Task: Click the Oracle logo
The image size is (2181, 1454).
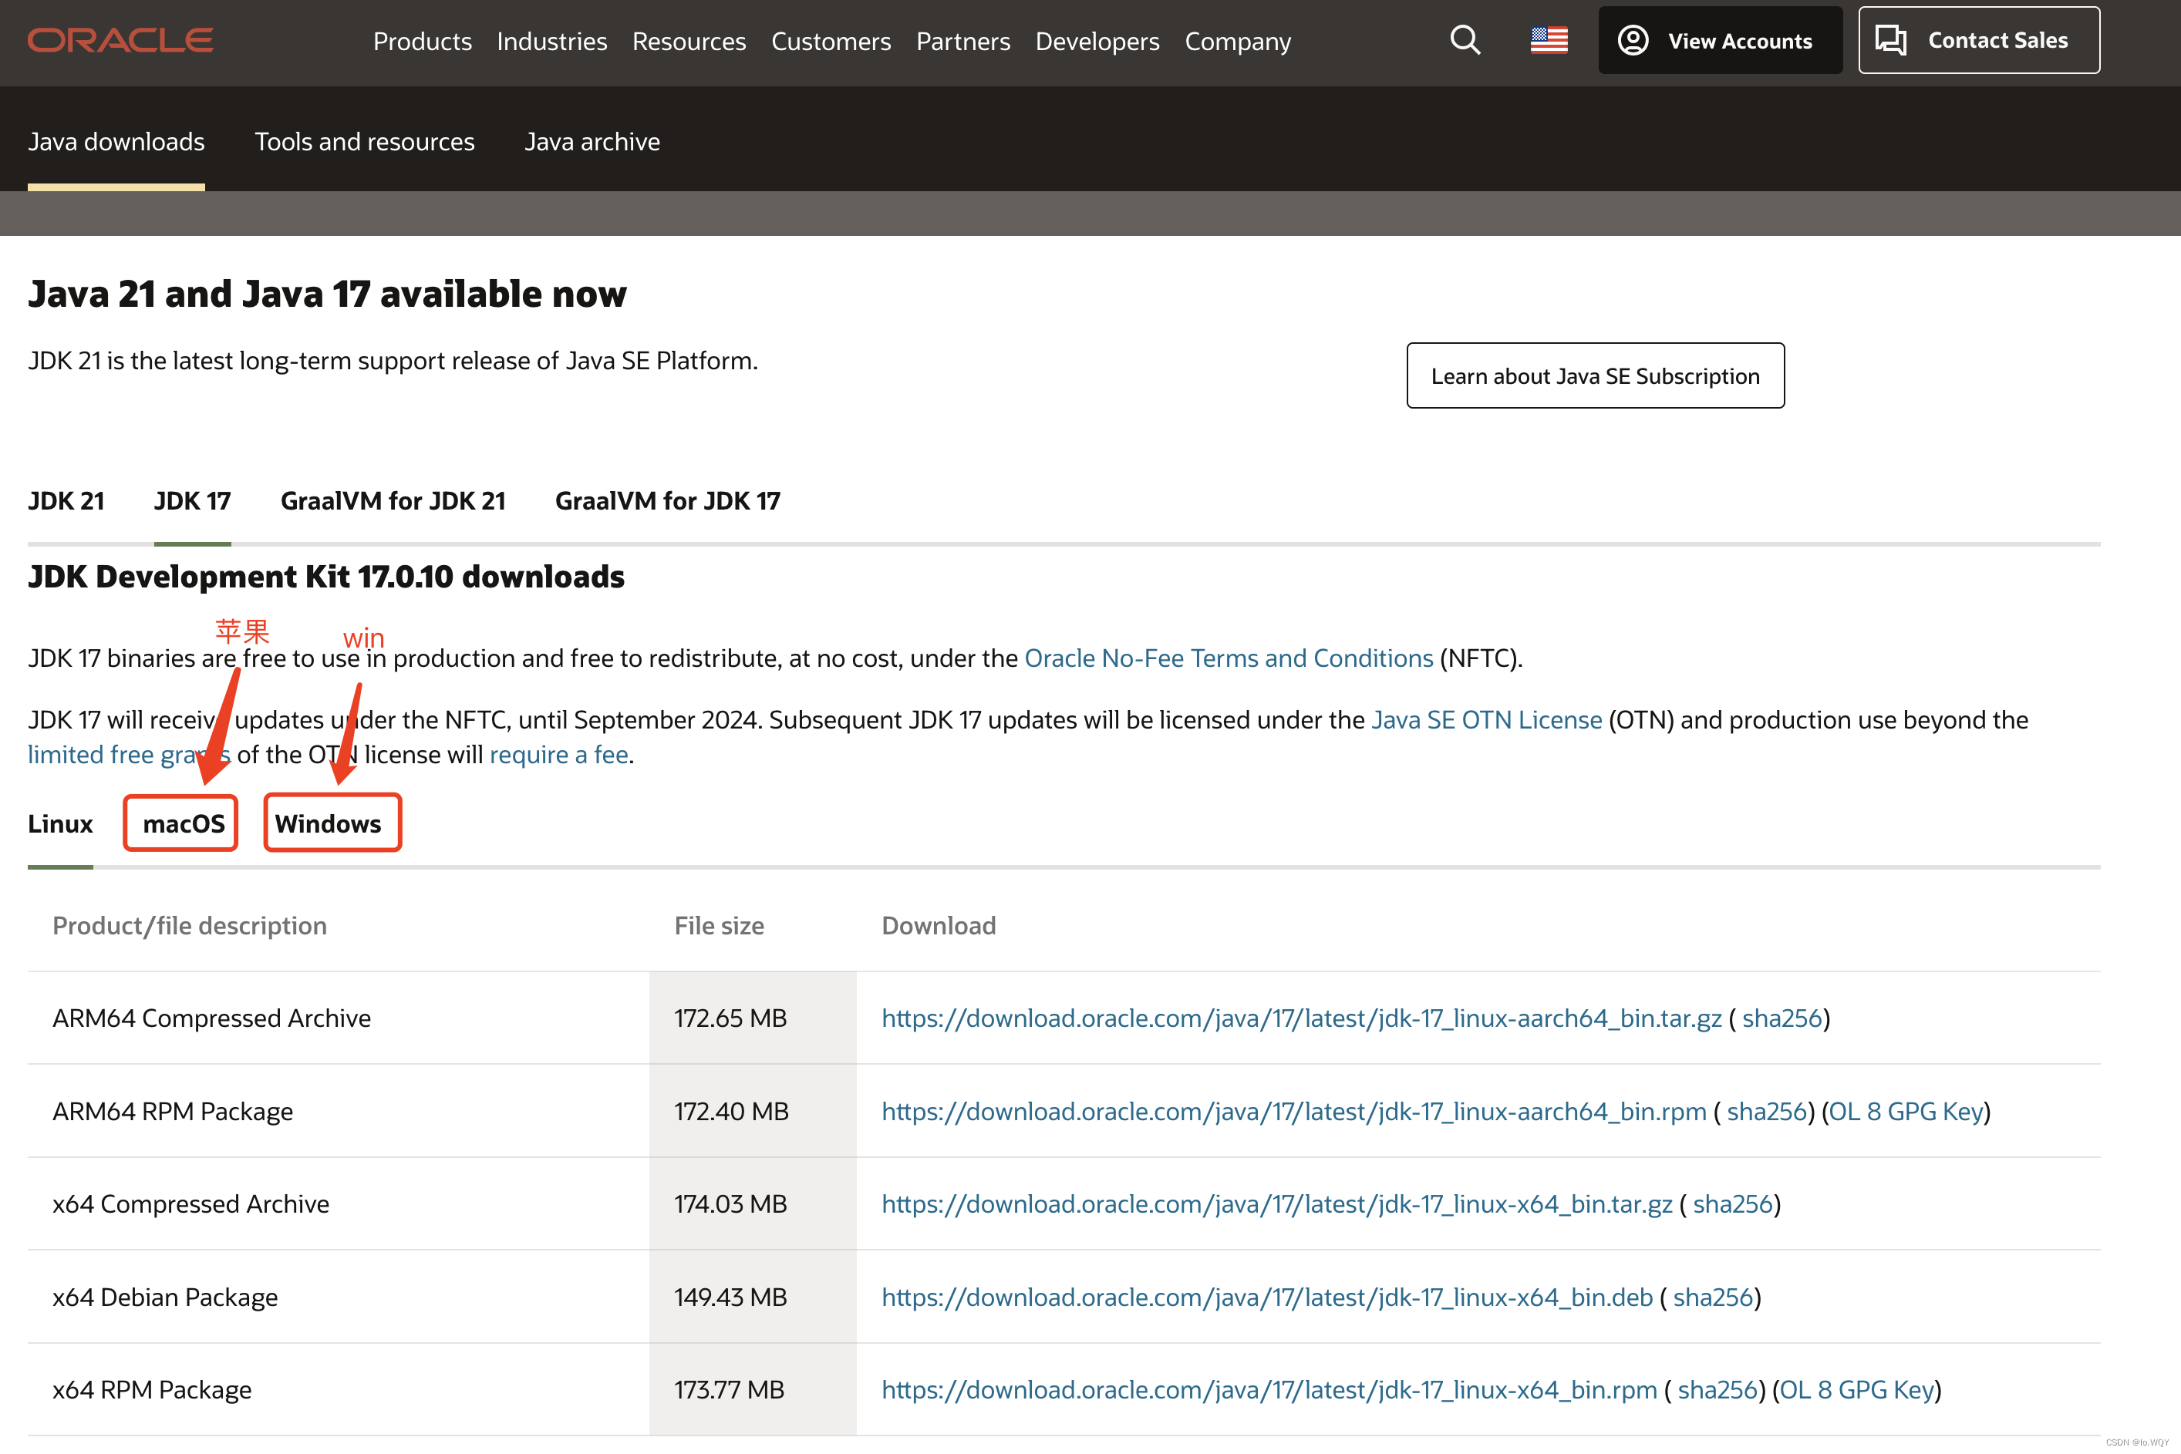Action: pyautogui.click(x=120, y=41)
